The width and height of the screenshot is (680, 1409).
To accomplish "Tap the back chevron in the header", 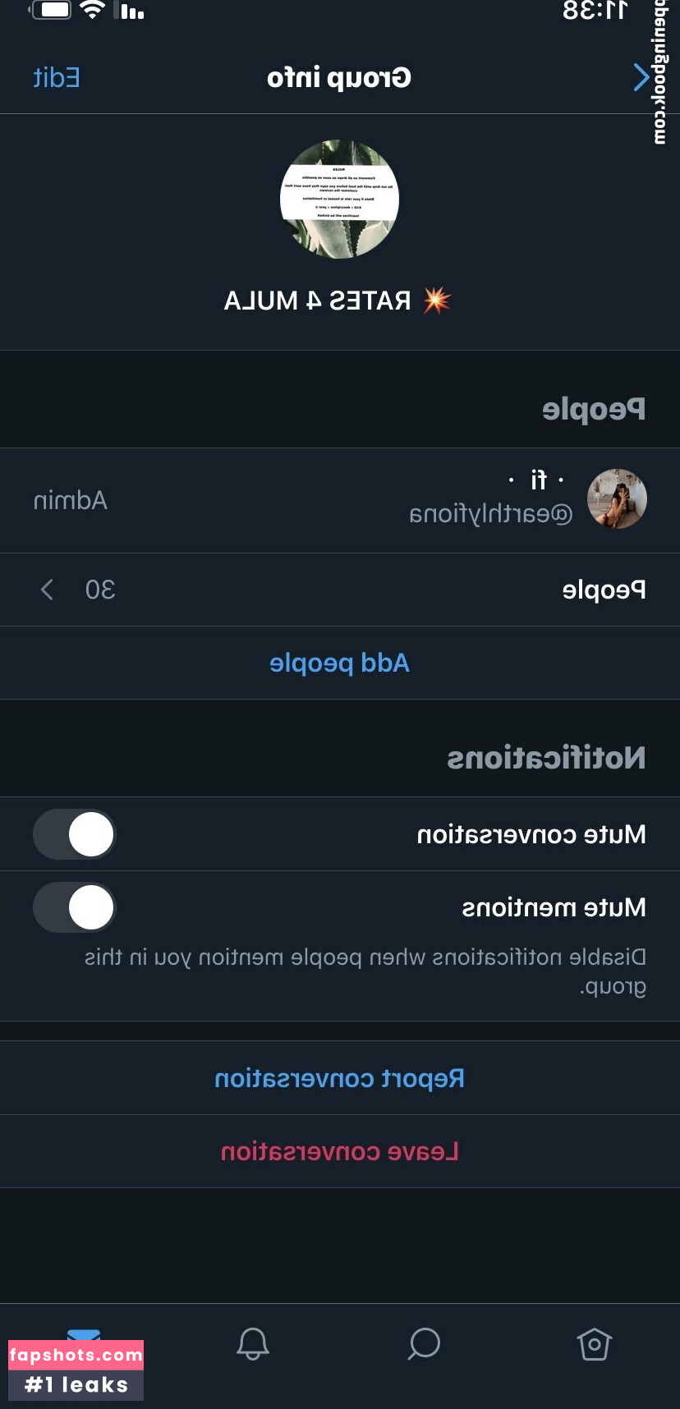I will coord(641,78).
